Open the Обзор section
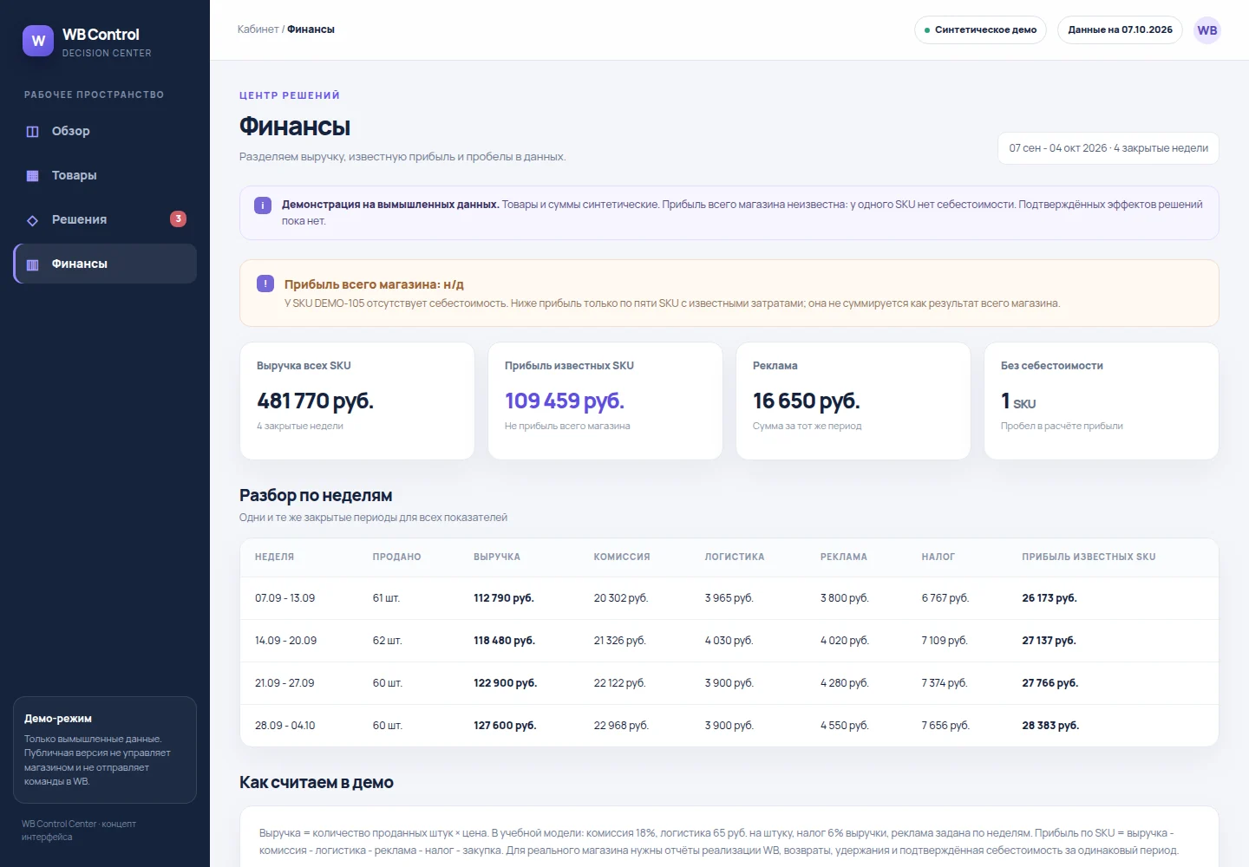The width and height of the screenshot is (1249, 867). tap(105, 132)
